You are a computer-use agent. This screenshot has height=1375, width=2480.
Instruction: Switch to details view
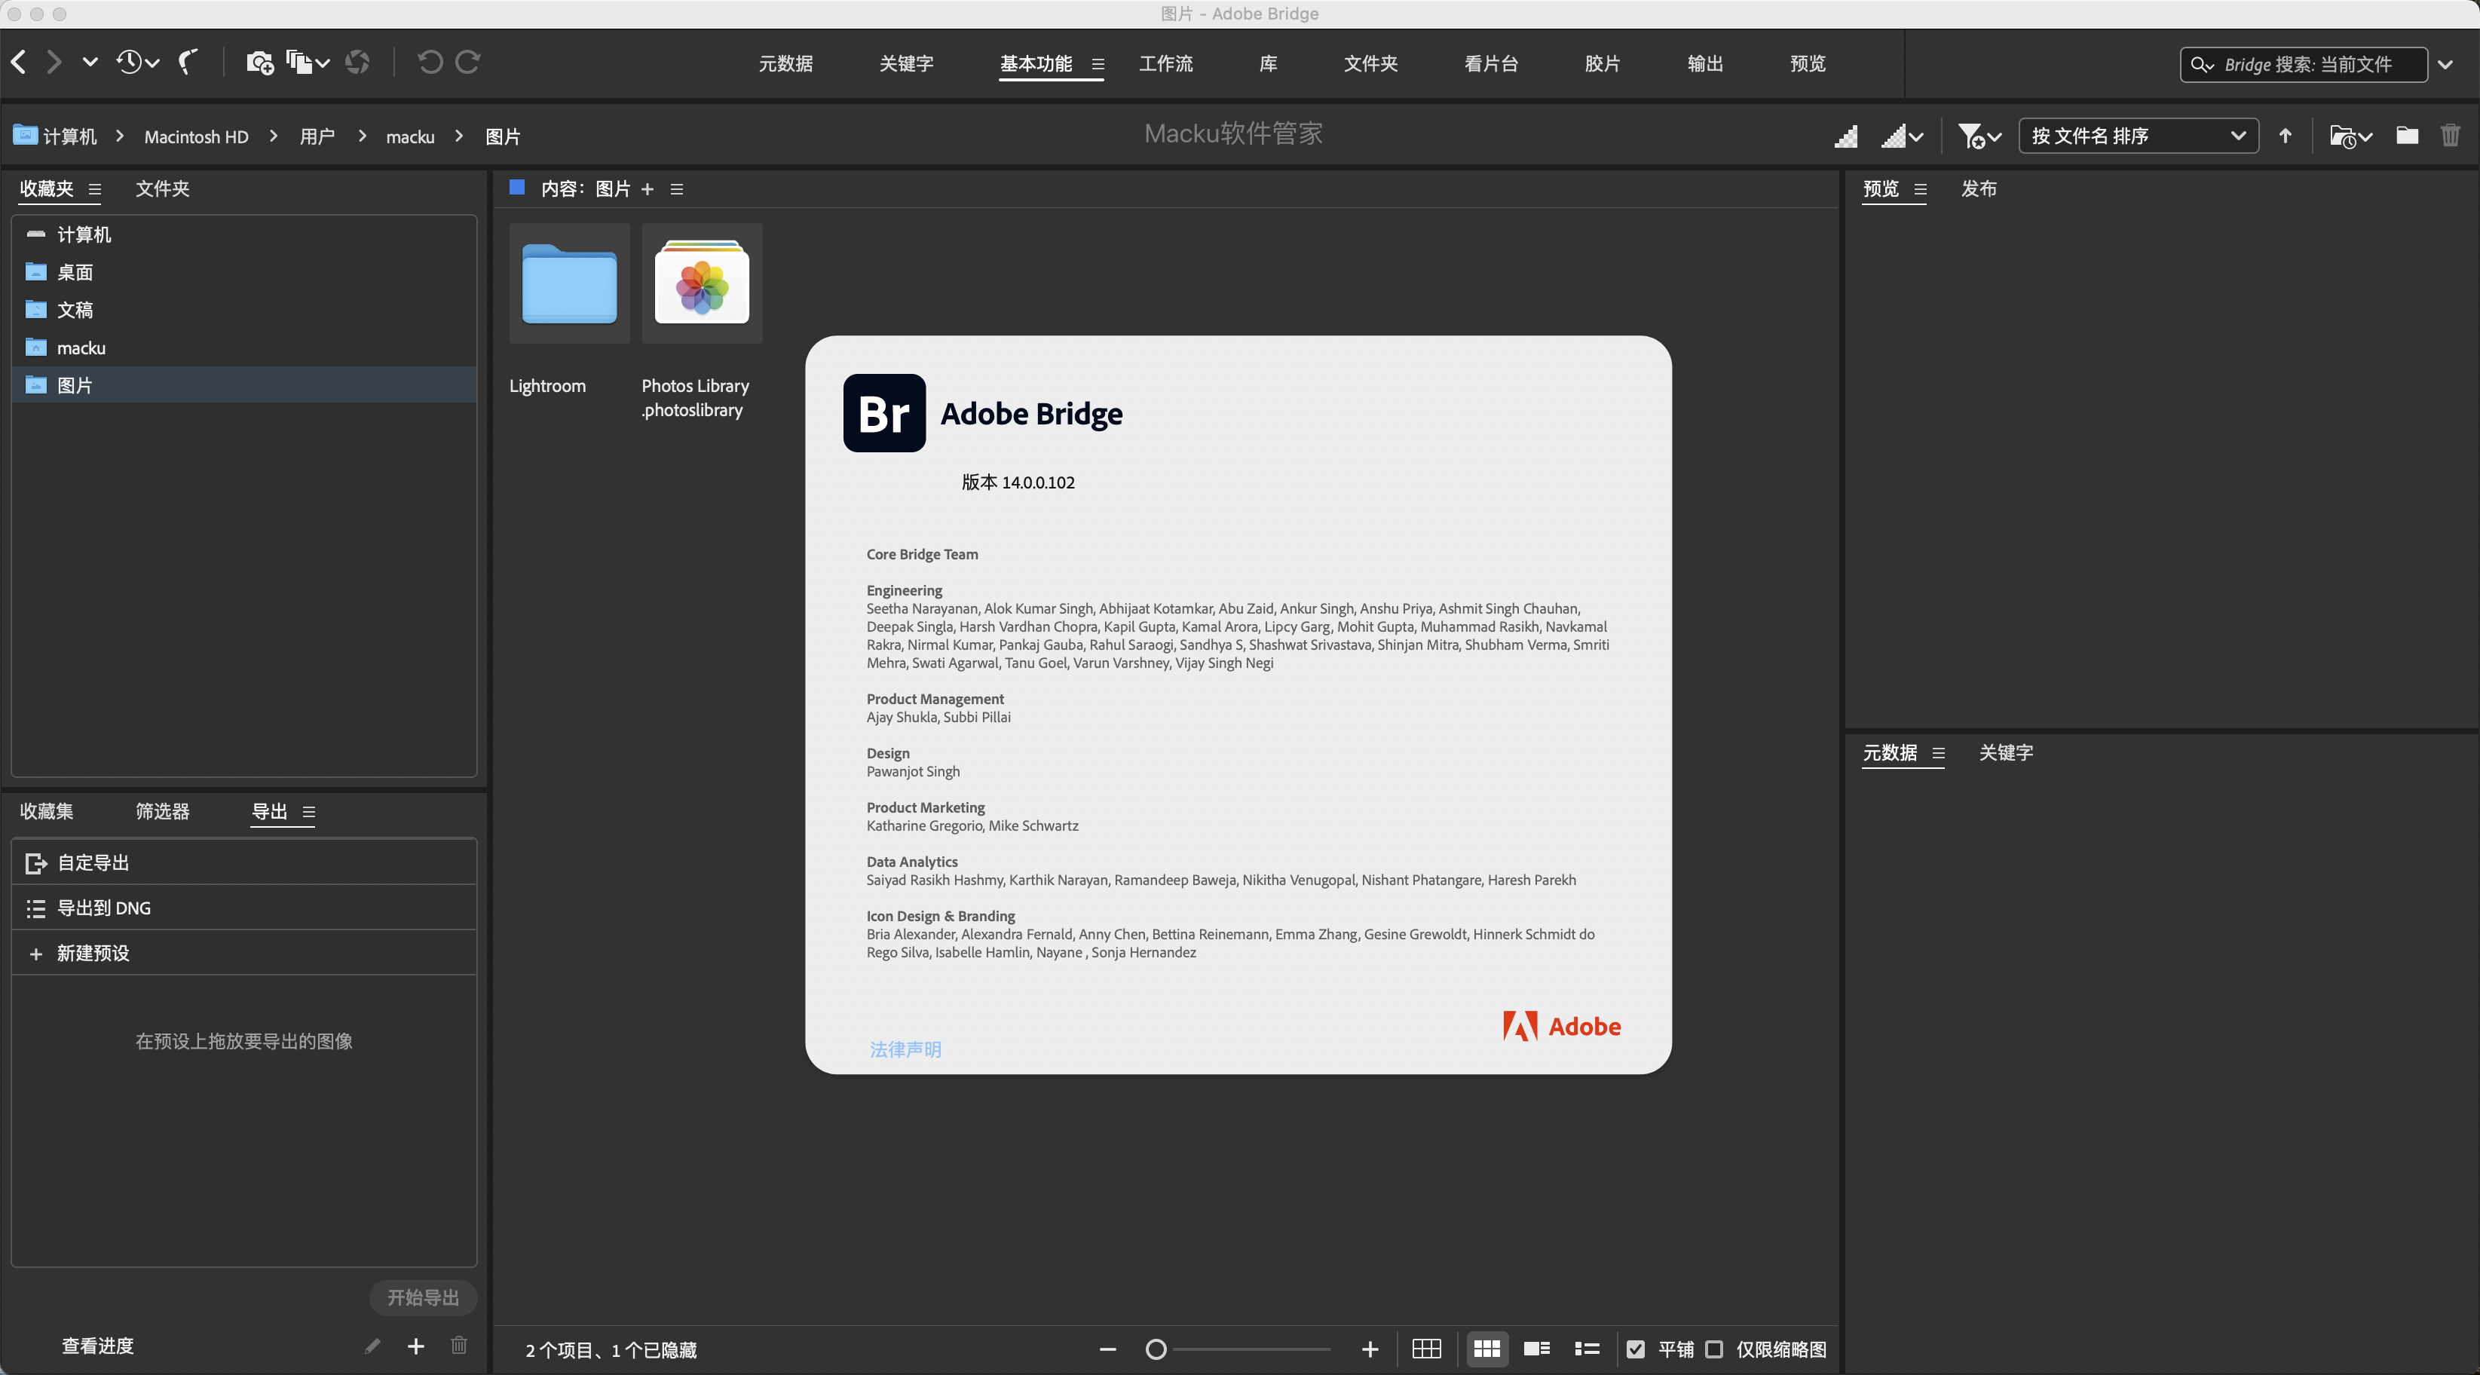(x=1536, y=1349)
